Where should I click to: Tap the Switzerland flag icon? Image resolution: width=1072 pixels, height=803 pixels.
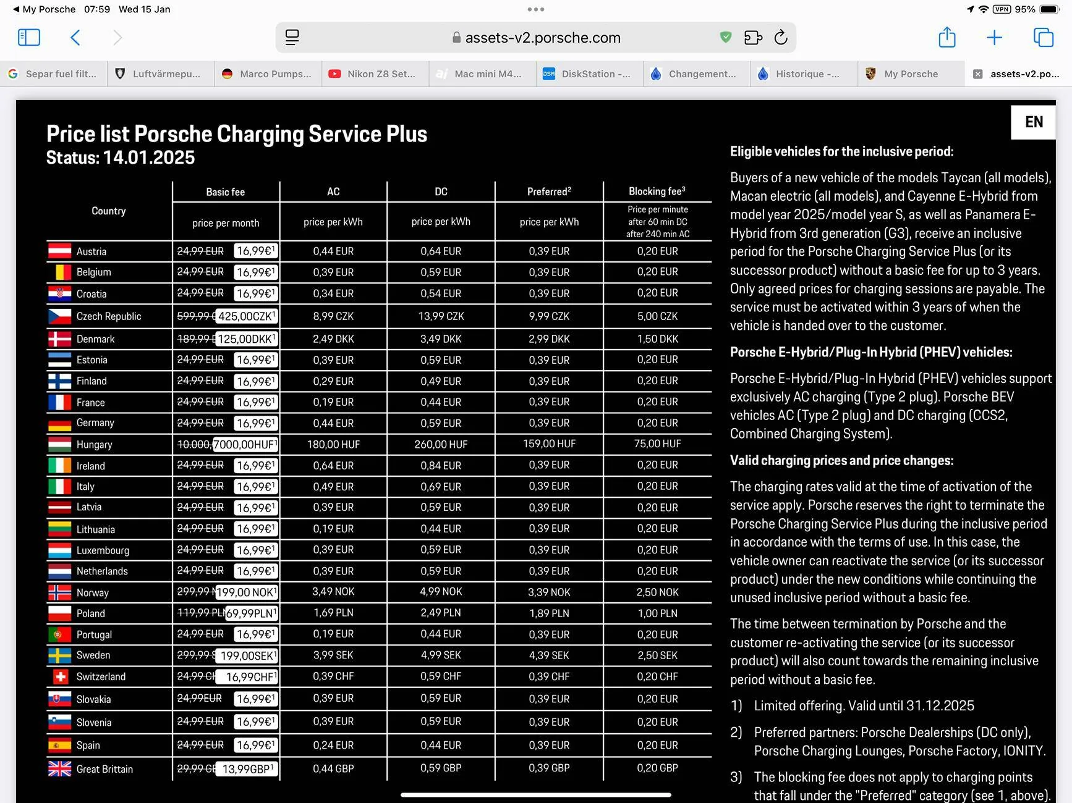pos(60,677)
